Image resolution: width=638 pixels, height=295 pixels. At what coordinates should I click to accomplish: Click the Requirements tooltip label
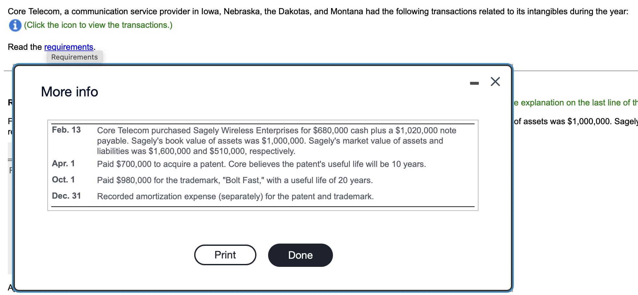[75, 57]
